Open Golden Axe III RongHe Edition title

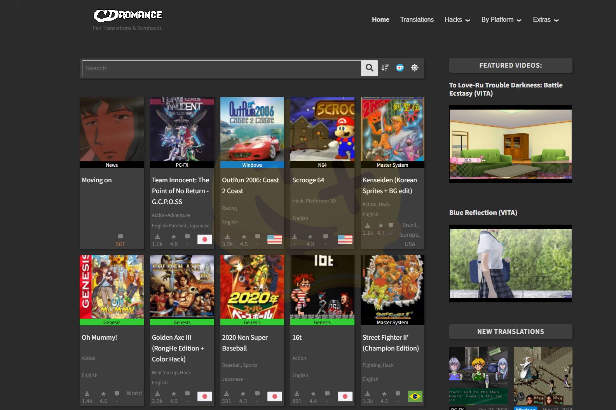(178, 348)
